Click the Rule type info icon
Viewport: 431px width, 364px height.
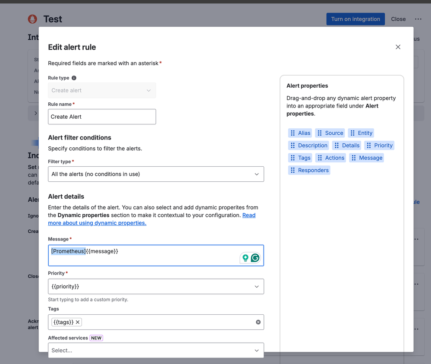[74, 78]
